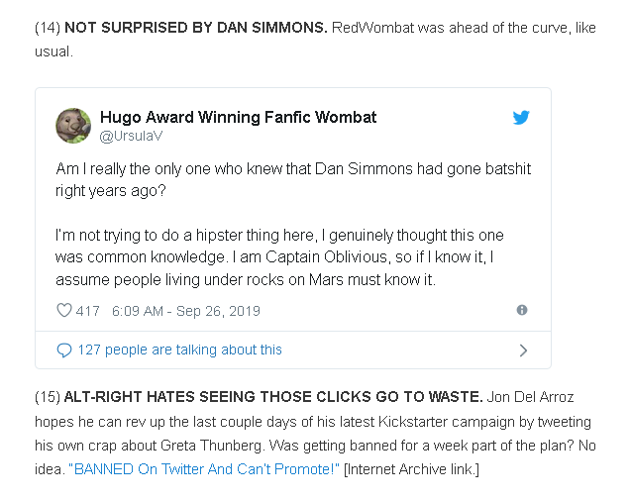Open the tweet info circle icon
This screenshot has height=501, width=630.
click(x=522, y=310)
